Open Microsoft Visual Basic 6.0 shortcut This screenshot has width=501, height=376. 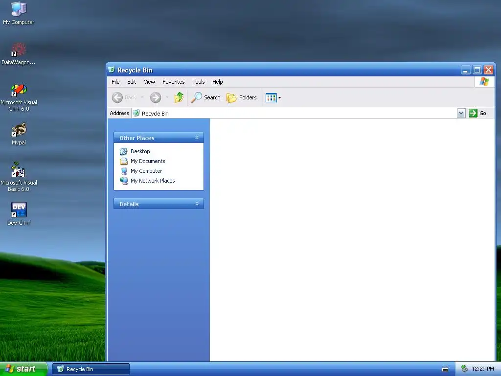coord(19,177)
